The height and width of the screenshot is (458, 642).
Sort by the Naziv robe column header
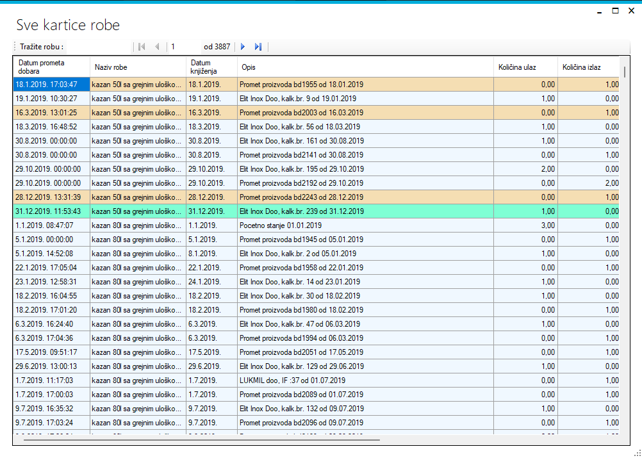(138, 67)
